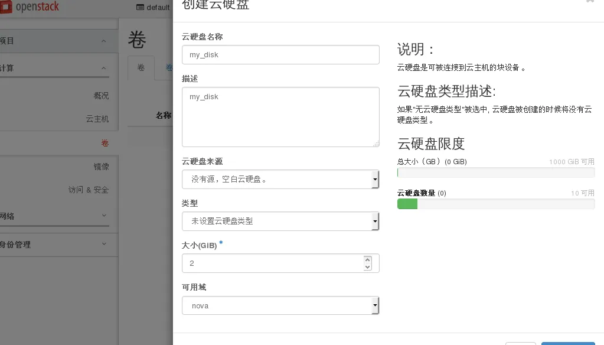Viewport: 604px width, 345px height.
Task: Click the OpenStack logo icon
Action: [6, 8]
